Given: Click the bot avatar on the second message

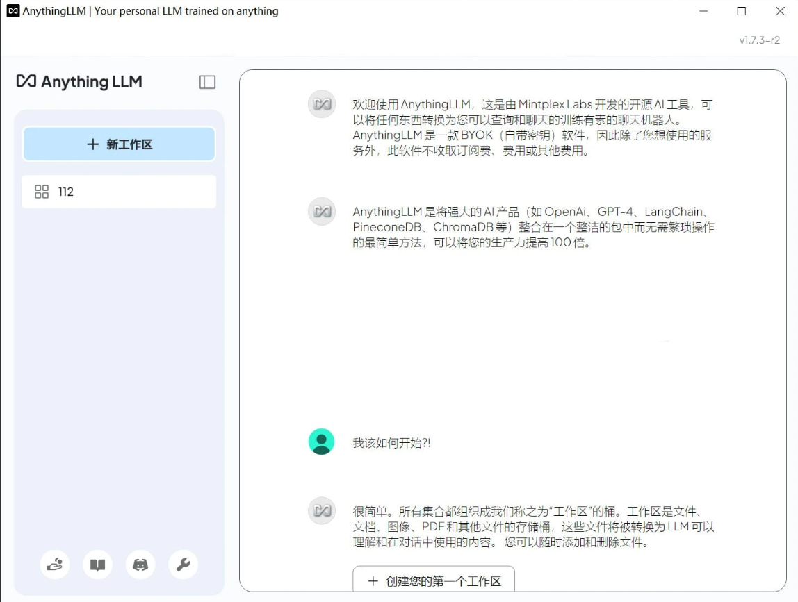Looking at the screenshot, I should tap(321, 211).
